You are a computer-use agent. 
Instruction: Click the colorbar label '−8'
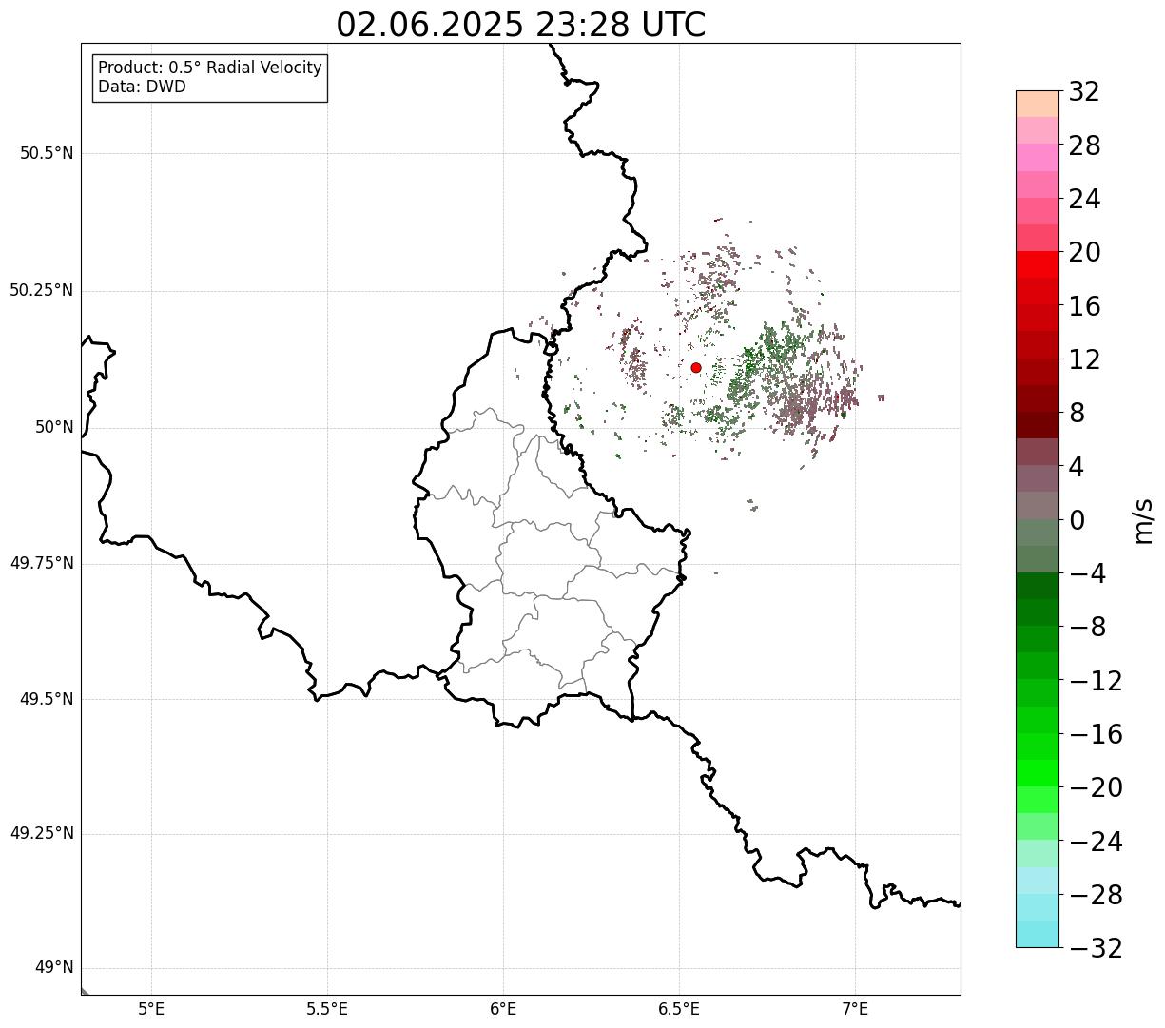click(1088, 628)
